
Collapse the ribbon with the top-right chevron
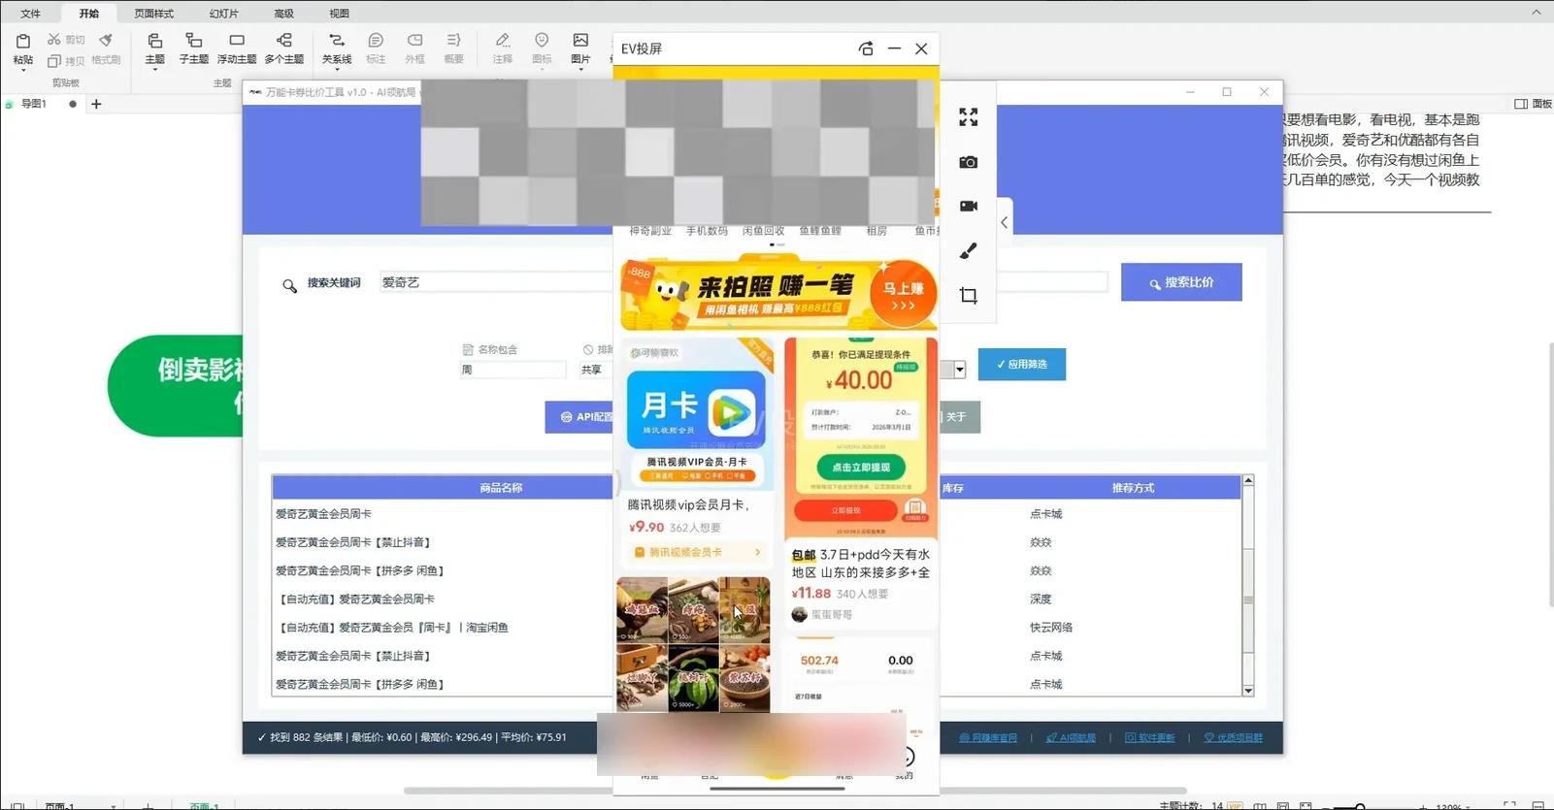pos(1537,13)
